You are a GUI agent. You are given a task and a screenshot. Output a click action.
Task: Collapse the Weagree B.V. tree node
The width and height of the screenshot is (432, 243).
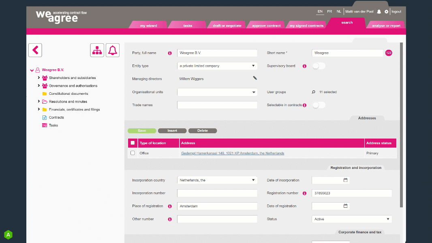tap(32, 70)
